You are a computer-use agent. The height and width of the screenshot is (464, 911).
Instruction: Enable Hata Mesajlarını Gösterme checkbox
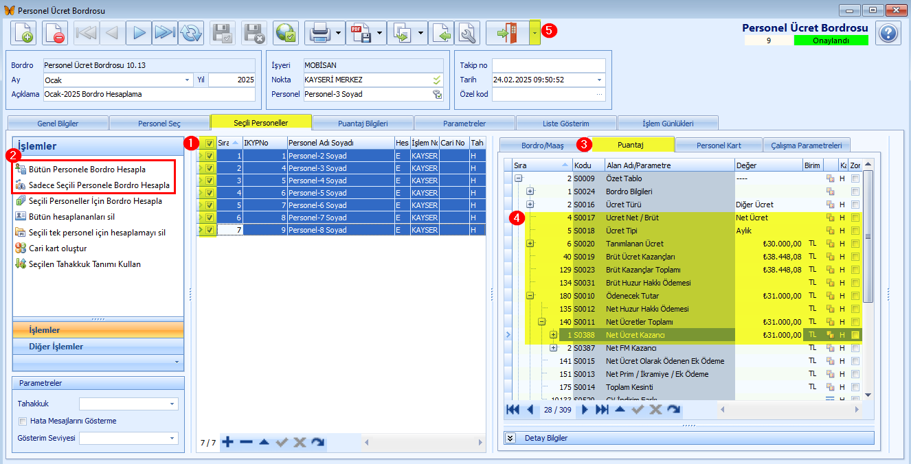tap(23, 421)
